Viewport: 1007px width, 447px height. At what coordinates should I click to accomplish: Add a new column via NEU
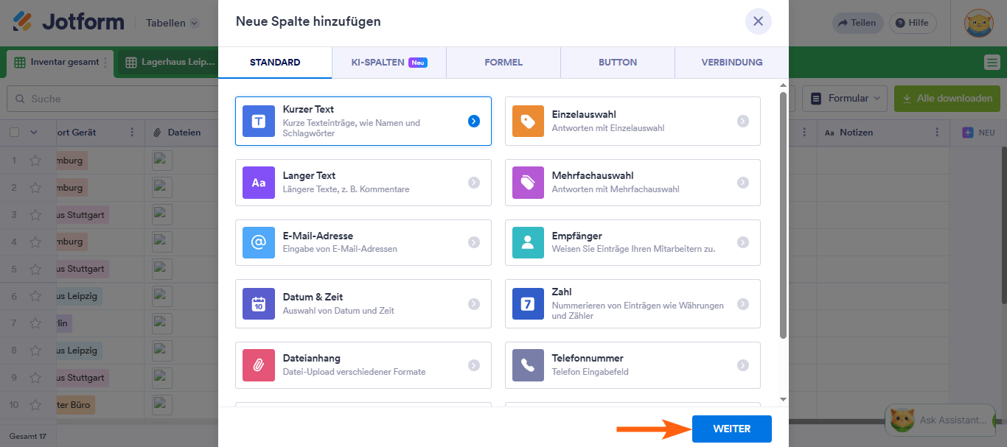coord(978,133)
